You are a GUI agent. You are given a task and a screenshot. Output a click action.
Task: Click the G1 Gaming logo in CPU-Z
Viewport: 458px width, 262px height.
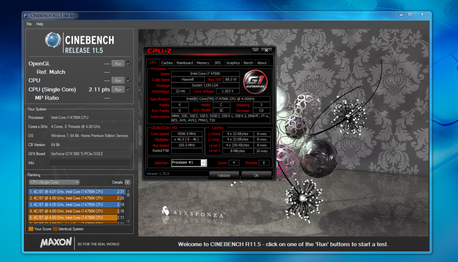click(255, 81)
